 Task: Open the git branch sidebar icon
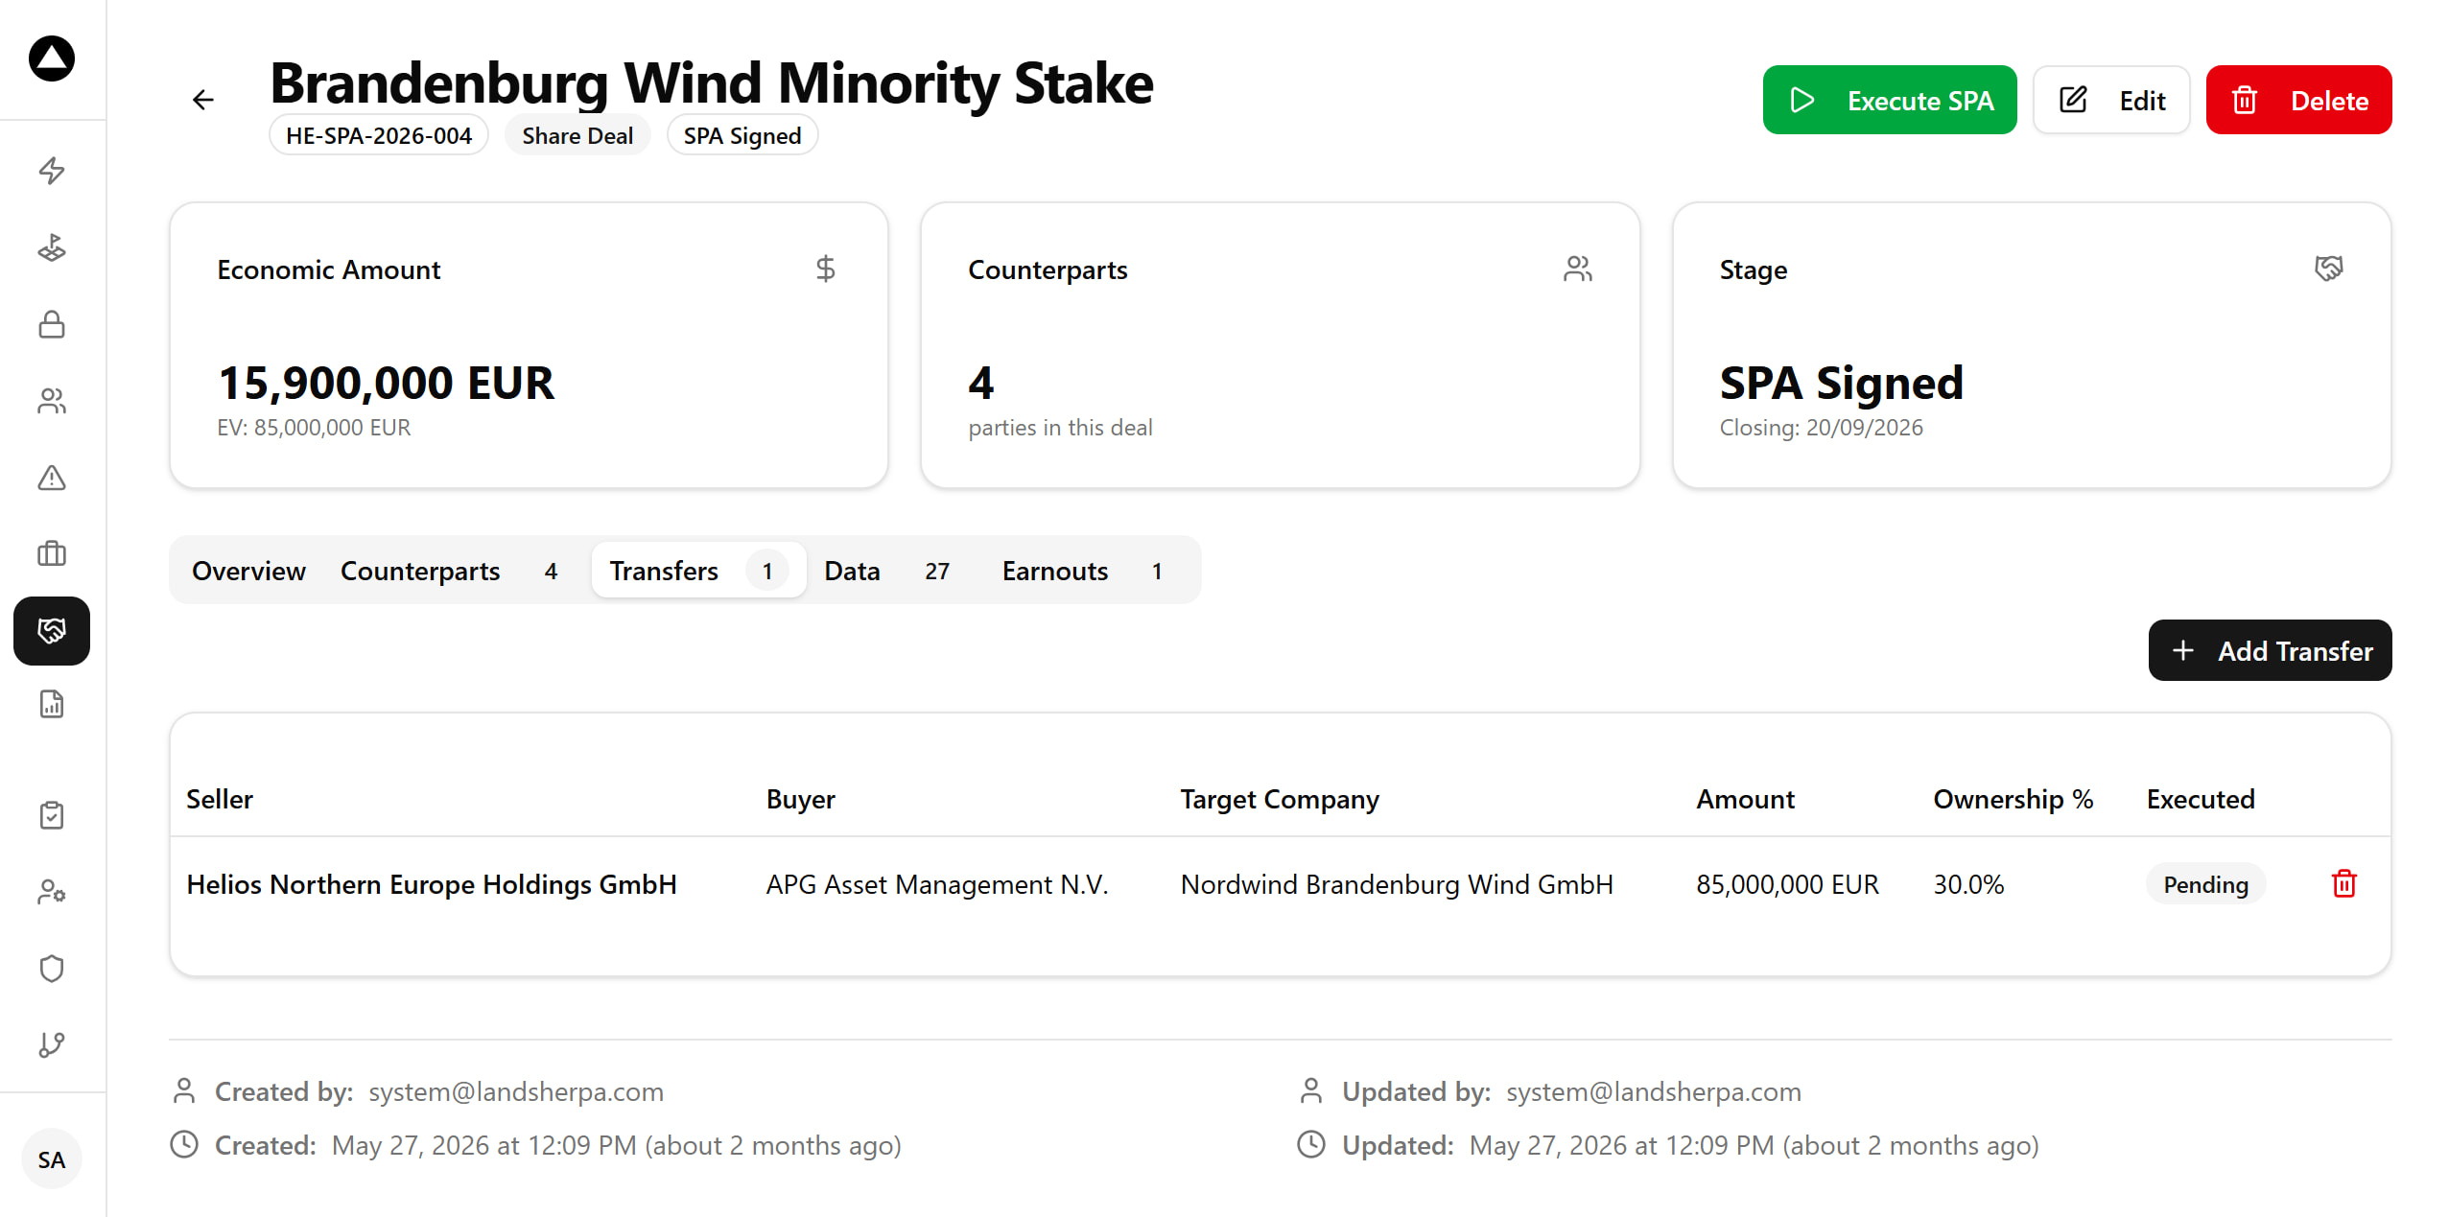point(52,1044)
